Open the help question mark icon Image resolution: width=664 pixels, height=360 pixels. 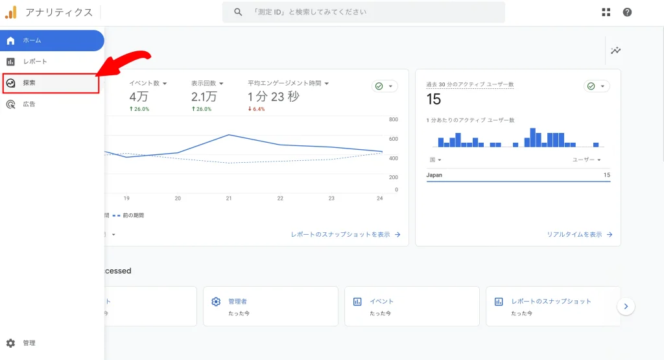click(x=627, y=12)
